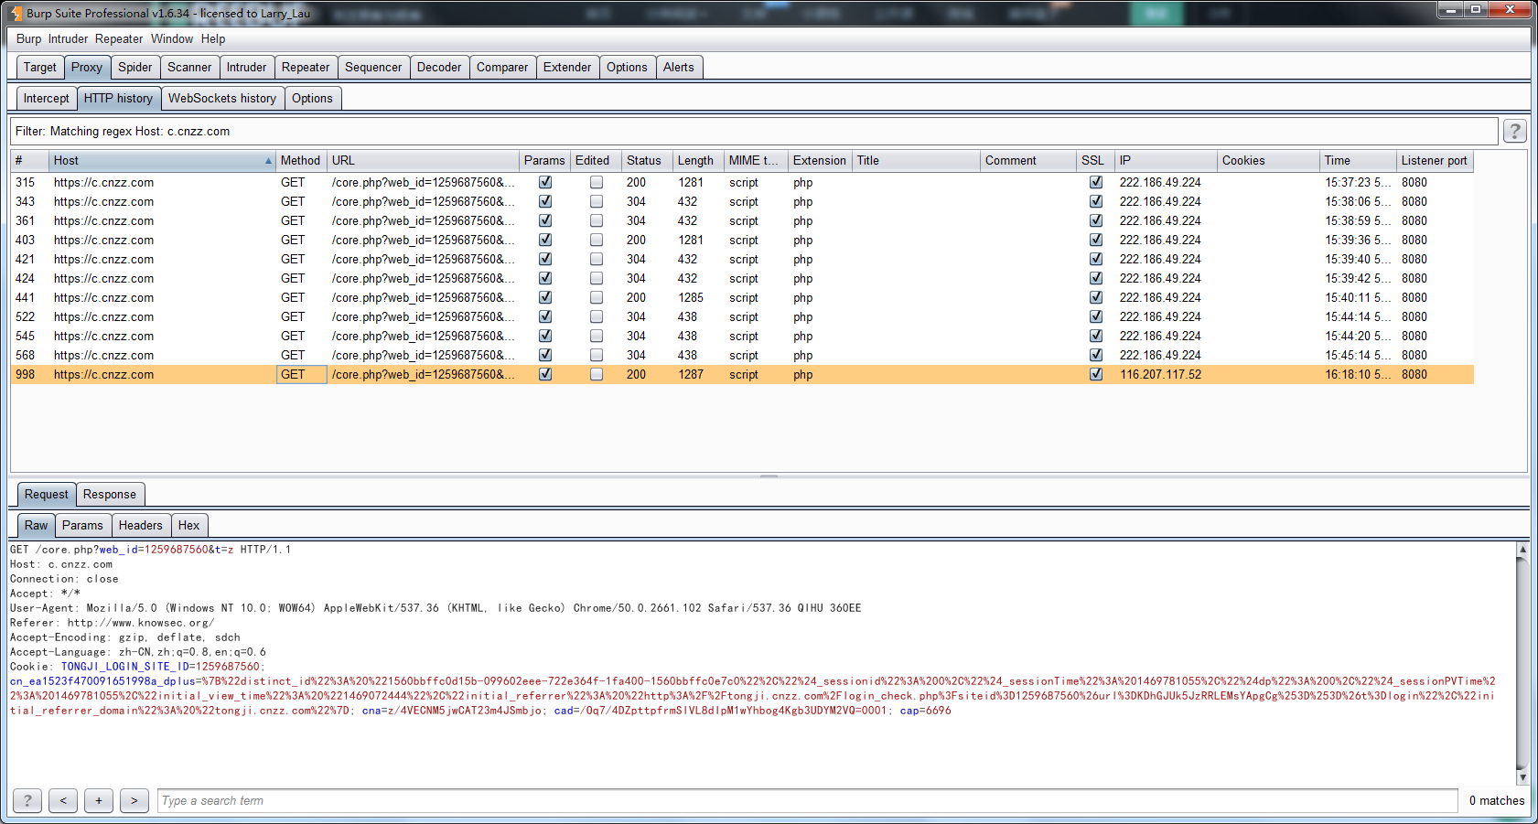Screen dimensions: 1538x824
Task: Click the search term input field
Action: [807, 800]
